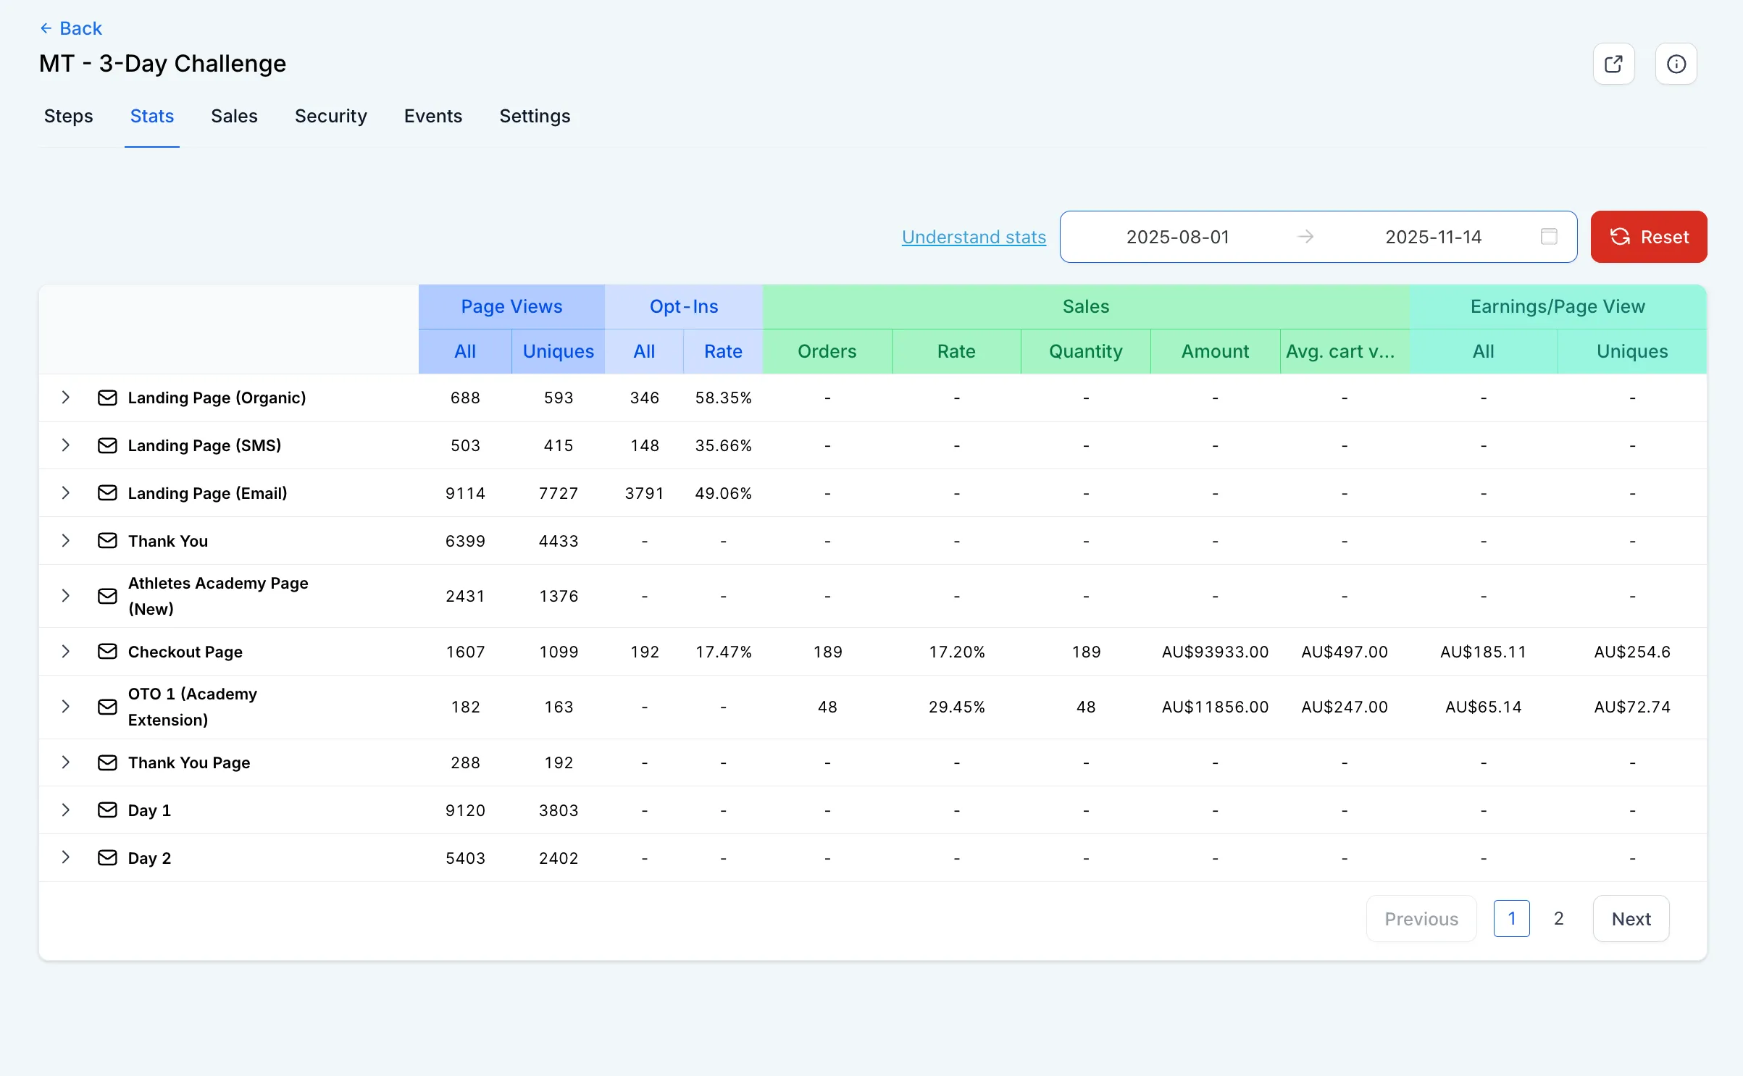1743x1076 pixels.
Task: Open the Settings tab
Action: (535, 116)
